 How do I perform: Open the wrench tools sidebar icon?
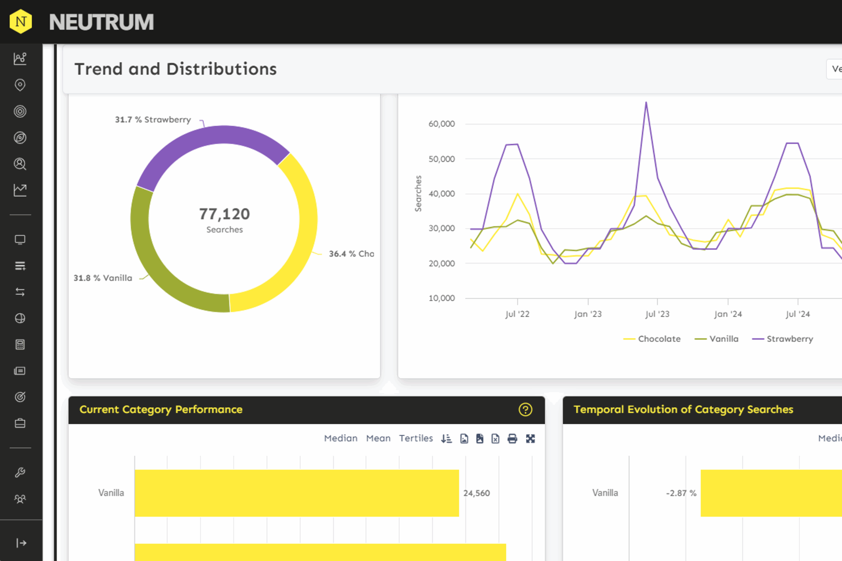pyautogui.click(x=20, y=473)
